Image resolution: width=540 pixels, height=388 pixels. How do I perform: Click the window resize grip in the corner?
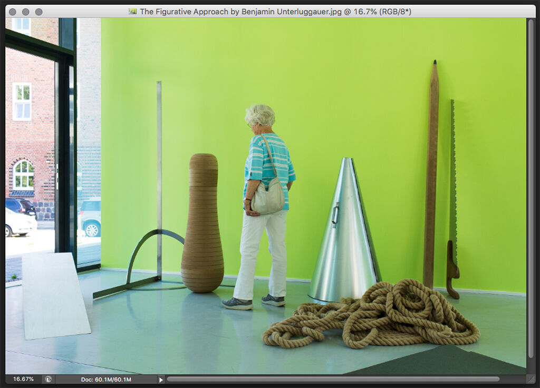click(x=531, y=380)
